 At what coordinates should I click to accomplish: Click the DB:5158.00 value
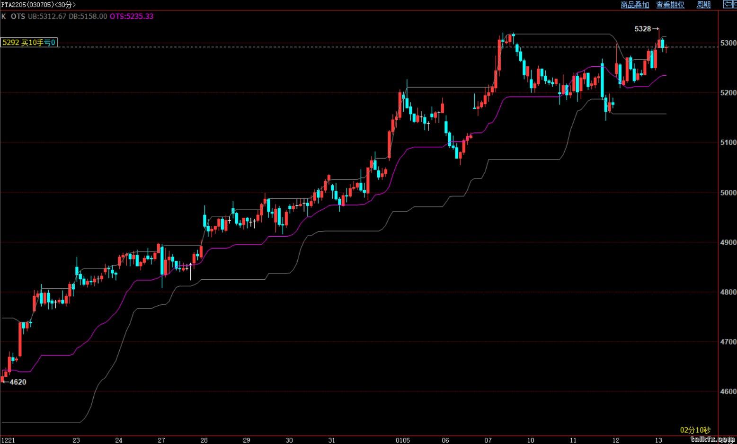[x=88, y=16]
